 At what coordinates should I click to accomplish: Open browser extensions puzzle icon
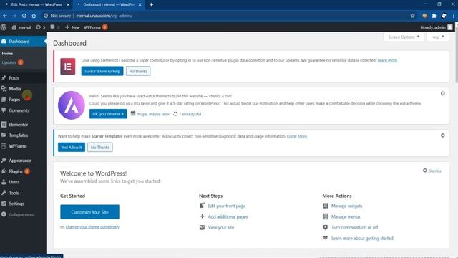tap(434, 16)
